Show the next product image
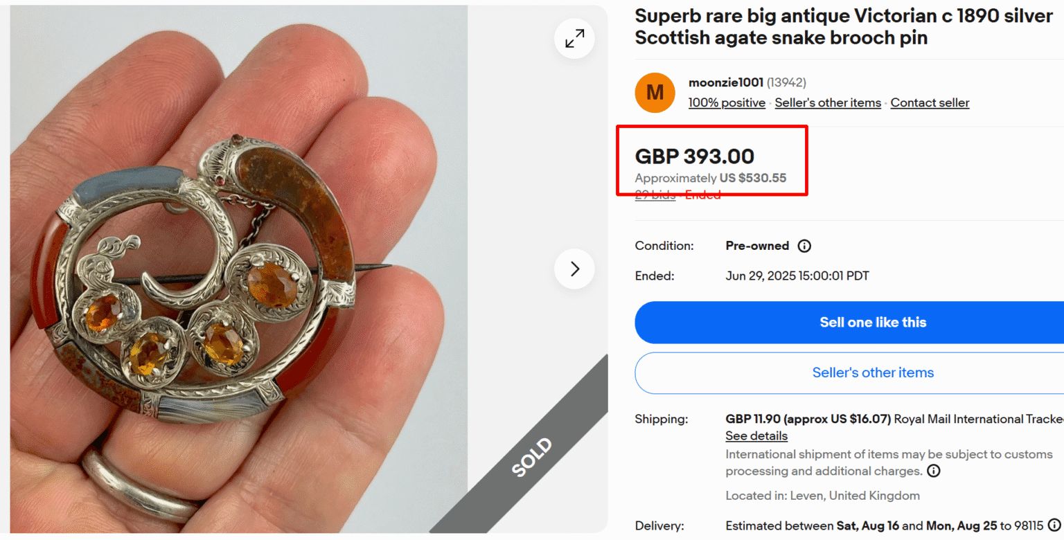1064x540 pixels. tap(574, 269)
